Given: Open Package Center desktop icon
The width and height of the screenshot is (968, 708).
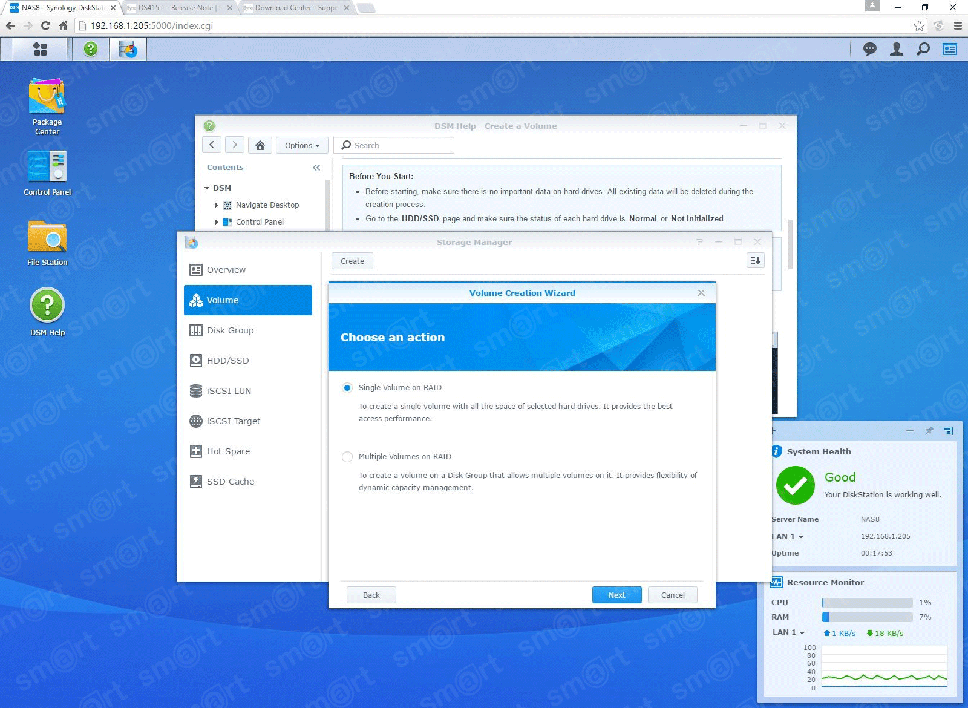Looking at the screenshot, I should point(47,107).
